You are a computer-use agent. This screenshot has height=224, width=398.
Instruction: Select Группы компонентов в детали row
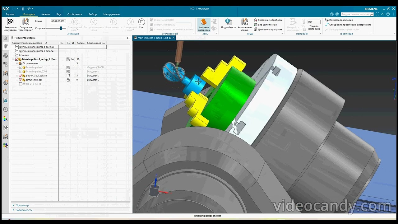tap(59, 51)
